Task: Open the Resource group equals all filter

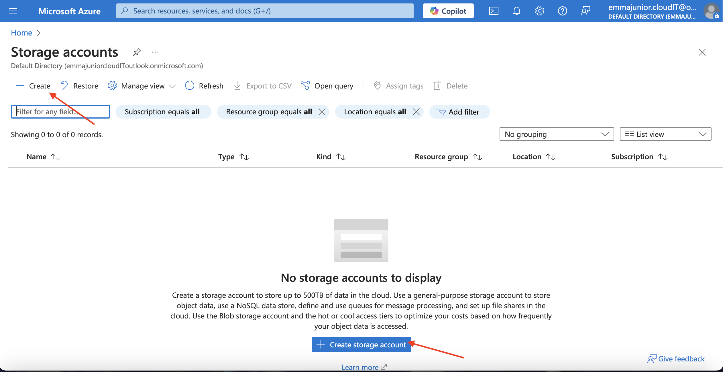Action: pos(269,112)
